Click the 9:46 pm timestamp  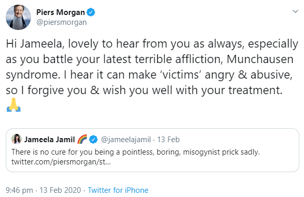click(20, 190)
